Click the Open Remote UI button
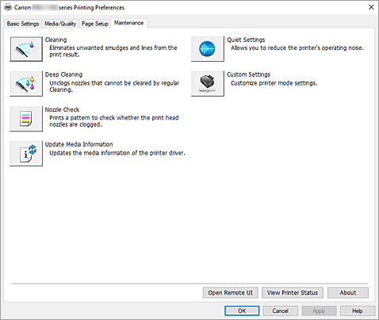This screenshot has width=379, height=320. [230, 293]
